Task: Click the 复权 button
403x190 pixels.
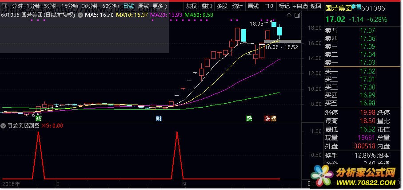Action: (x=191, y=6)
